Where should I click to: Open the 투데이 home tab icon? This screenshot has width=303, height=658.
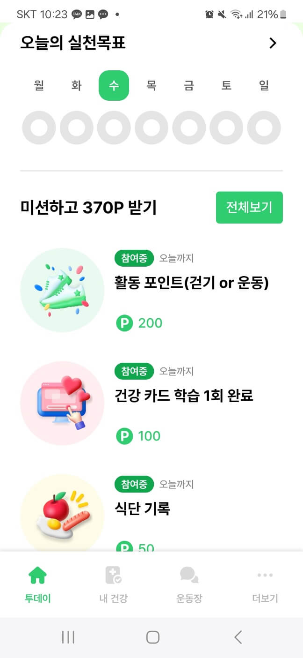click(x=38, y=575)
